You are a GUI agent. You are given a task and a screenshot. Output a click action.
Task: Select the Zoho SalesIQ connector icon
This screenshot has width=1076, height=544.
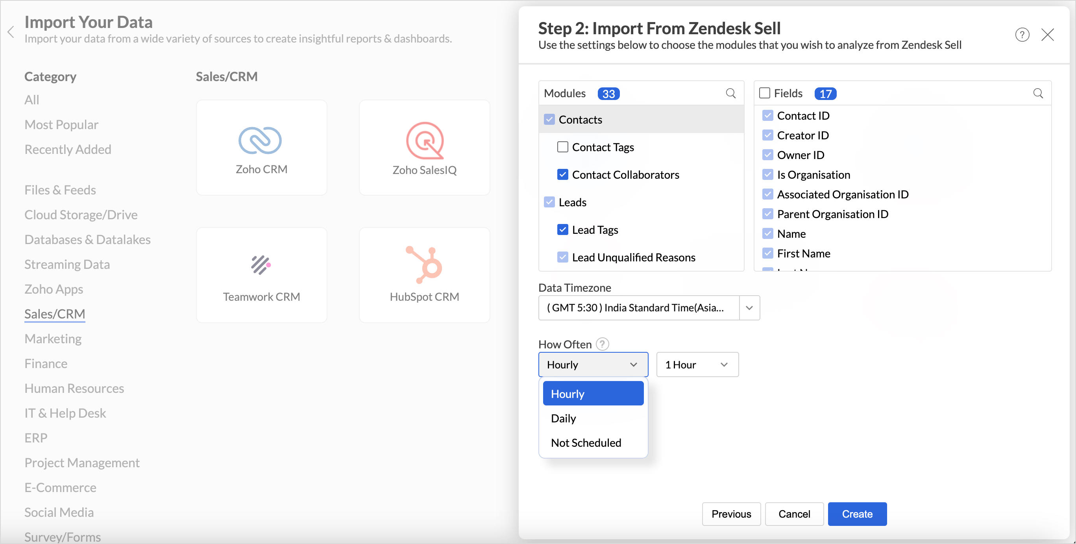424,141
